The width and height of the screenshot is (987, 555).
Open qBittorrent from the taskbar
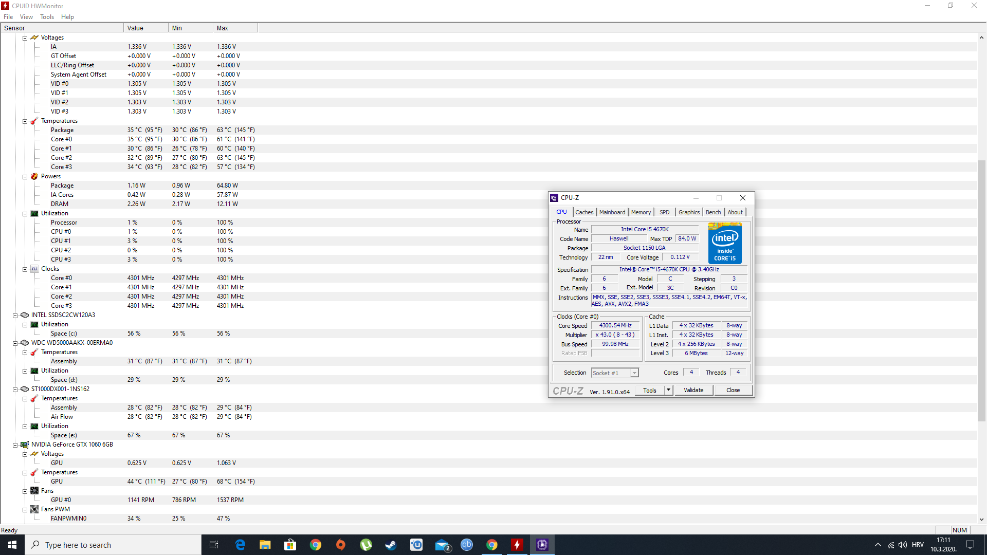pos(467,545)
